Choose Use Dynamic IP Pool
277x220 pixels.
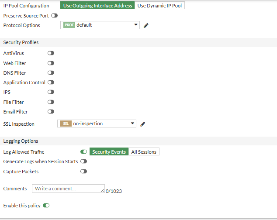[159, 6]
